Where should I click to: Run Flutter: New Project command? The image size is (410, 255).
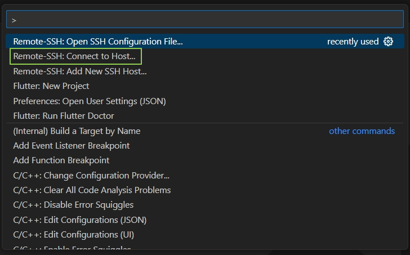point(205,86)
